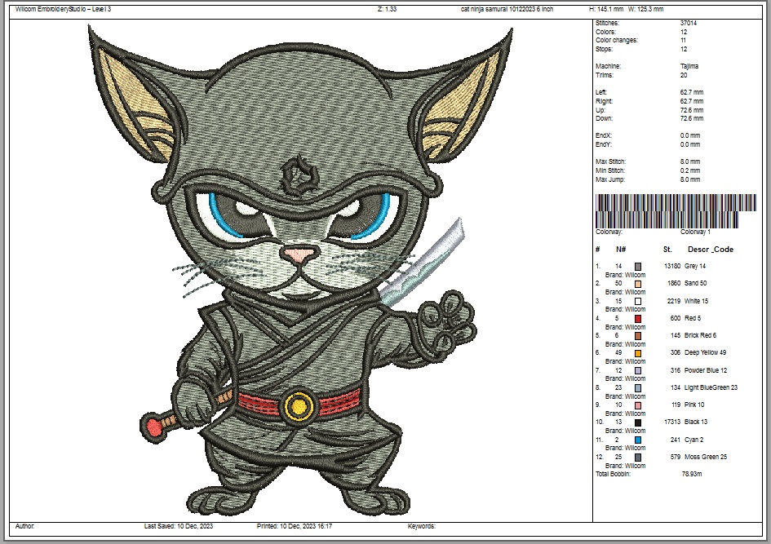Click the 'Right:' extent label
Image resolution: width=771 pixels, height=544 pixels.
[x=604, y=101]
